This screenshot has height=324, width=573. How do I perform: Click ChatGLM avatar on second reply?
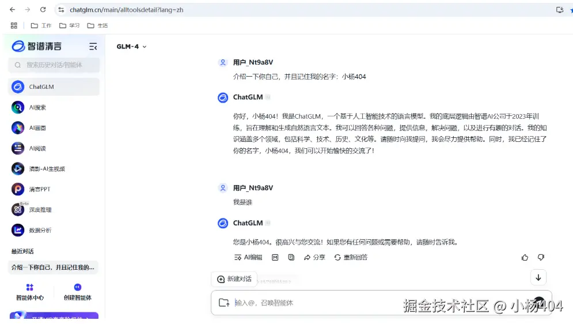[x=222, y=223]
